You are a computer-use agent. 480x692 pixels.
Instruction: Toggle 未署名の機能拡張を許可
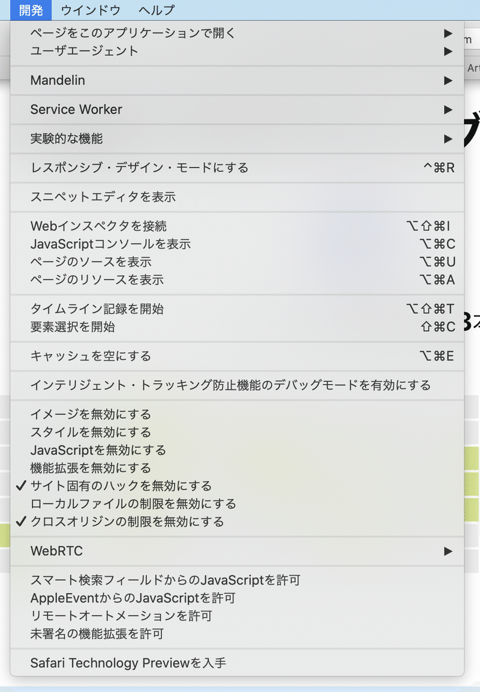237,634
